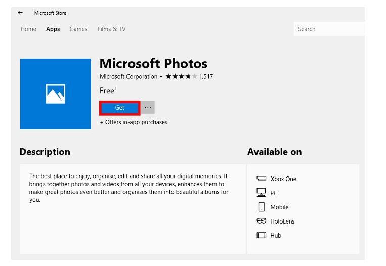The image size is (386, 266).
Task: Click the app description text
Action: pos(129,188)
